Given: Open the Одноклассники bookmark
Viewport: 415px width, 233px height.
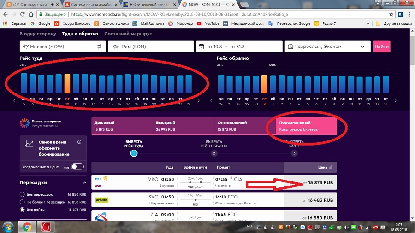Looking at the screenshot, I should [x=112, y=23].
